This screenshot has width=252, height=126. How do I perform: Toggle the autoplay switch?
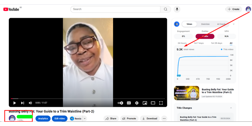coord(120,103)
